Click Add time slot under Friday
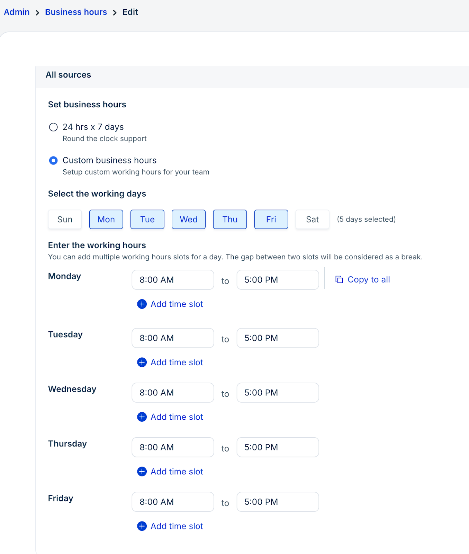This screenshot has height=554, width=469. click(177, 526)
